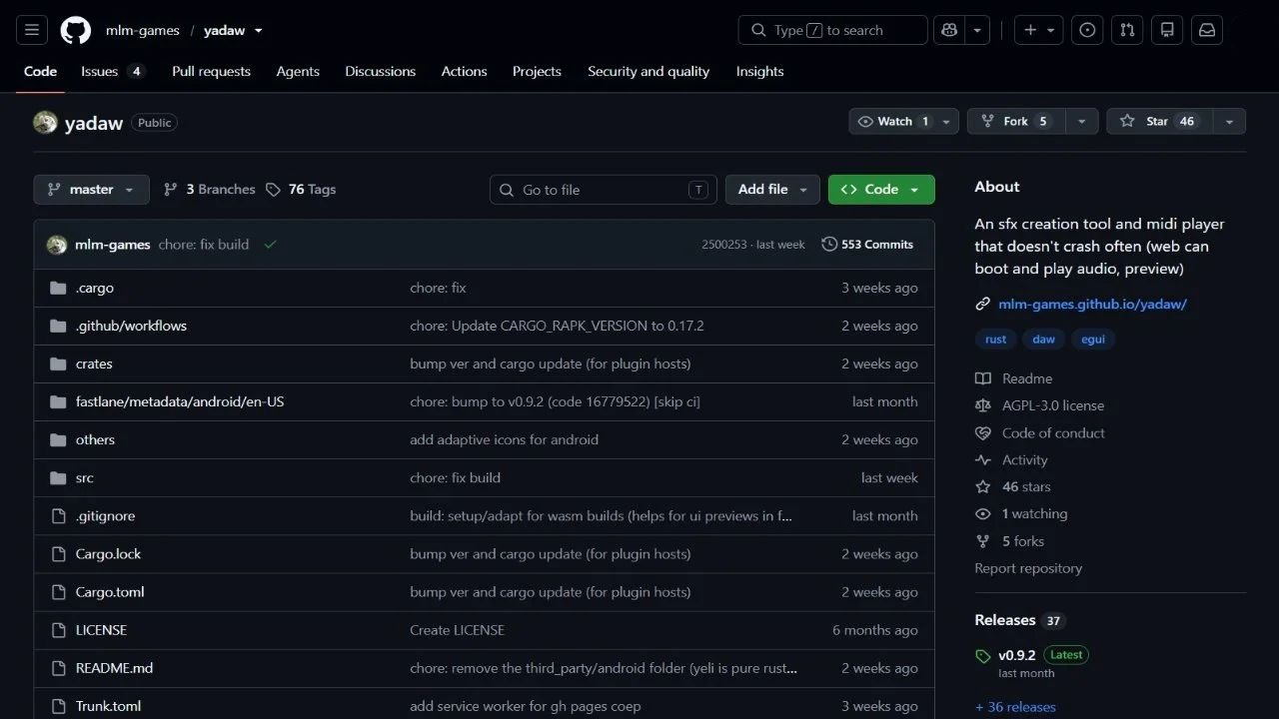Open the commit hash 2500253

724,245
